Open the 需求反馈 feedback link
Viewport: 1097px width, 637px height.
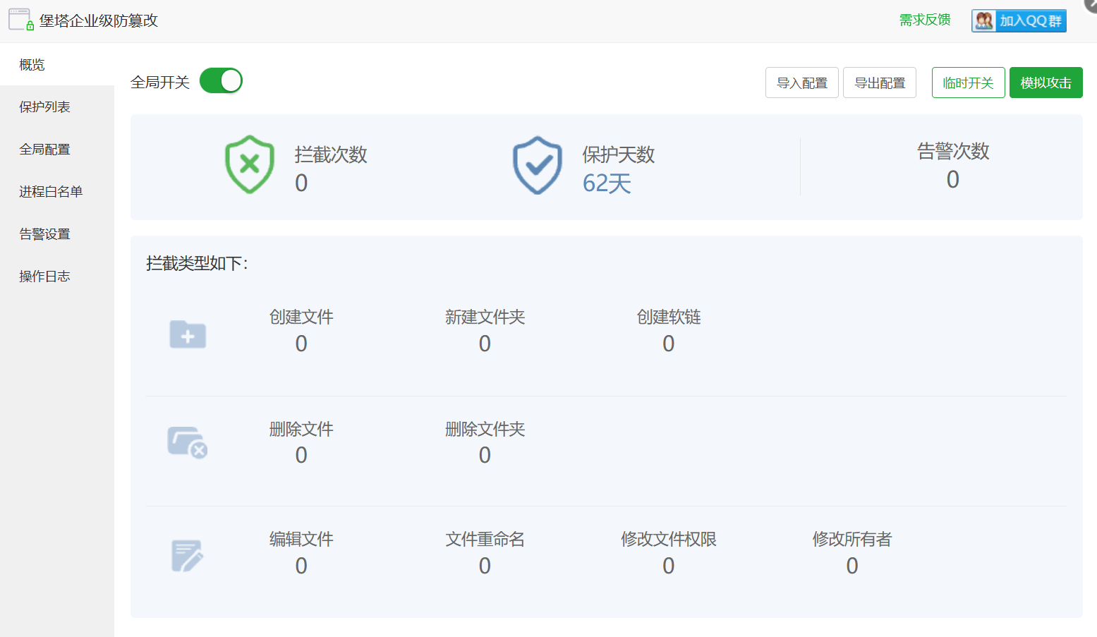click(924, 20)
